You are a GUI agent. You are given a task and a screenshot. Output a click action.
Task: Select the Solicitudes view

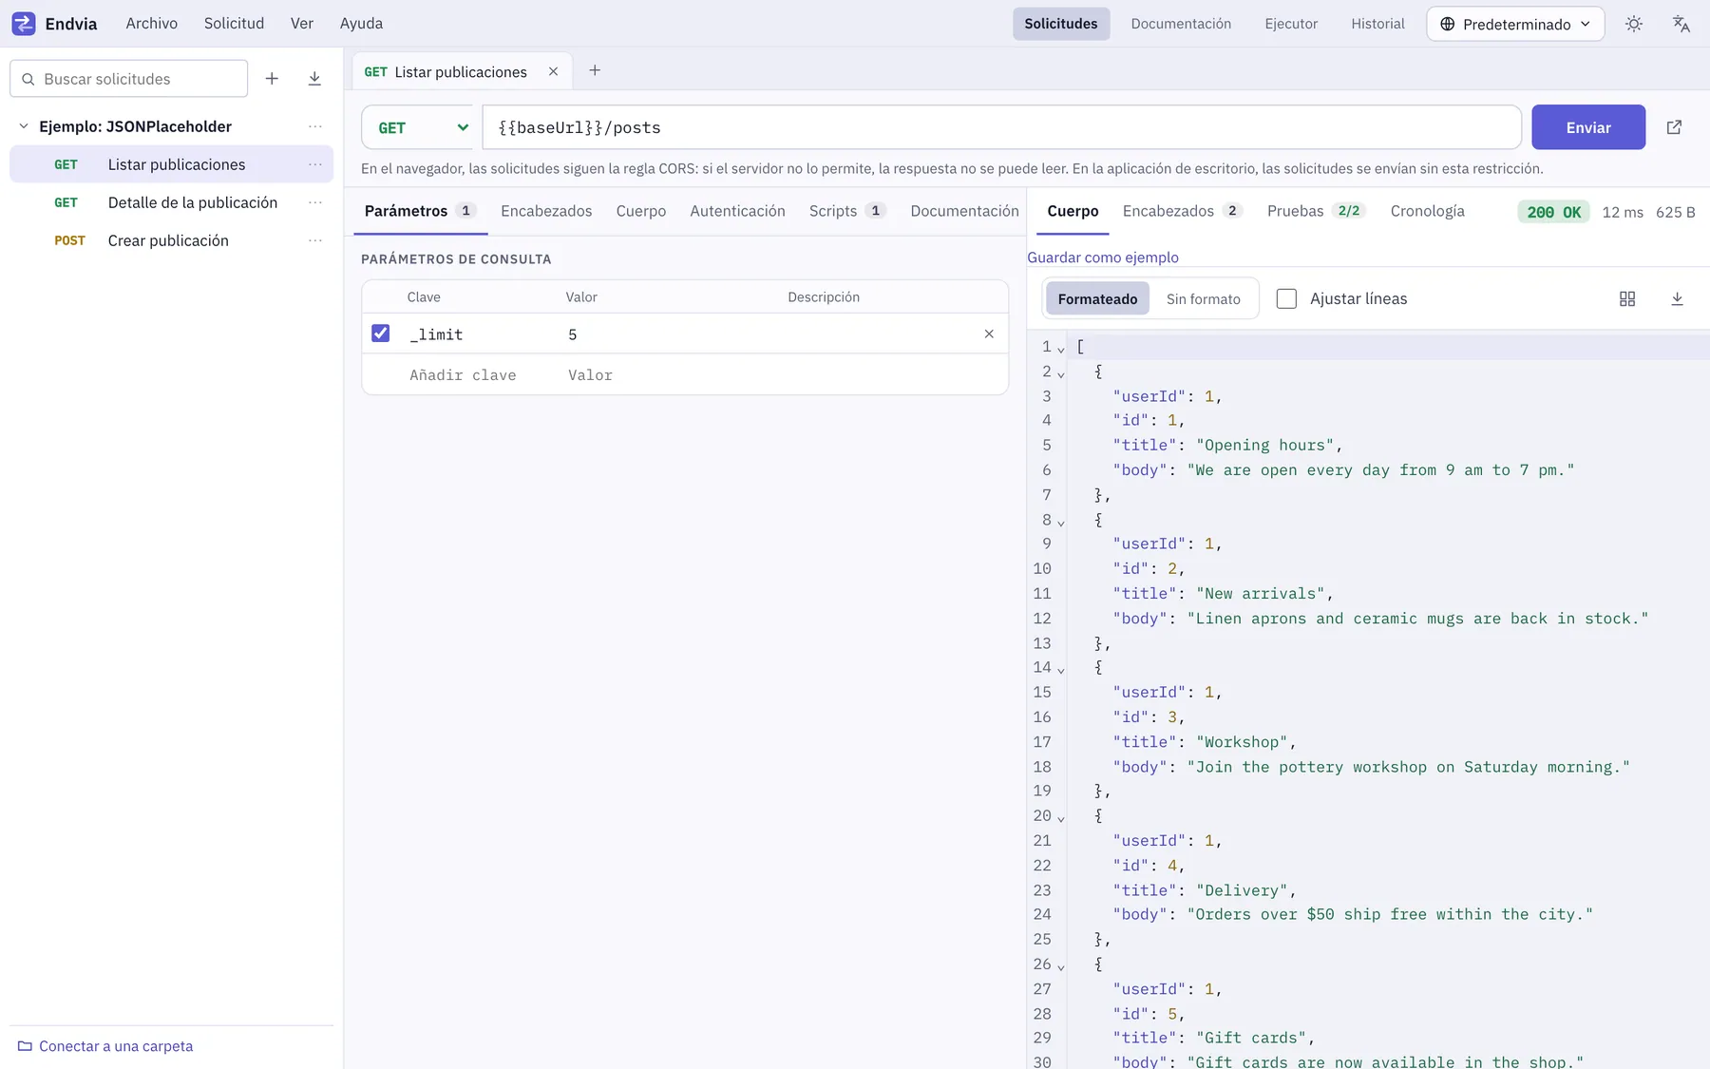(1060, 24)
